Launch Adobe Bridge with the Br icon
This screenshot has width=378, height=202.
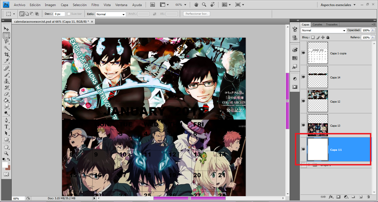[153, 5]
